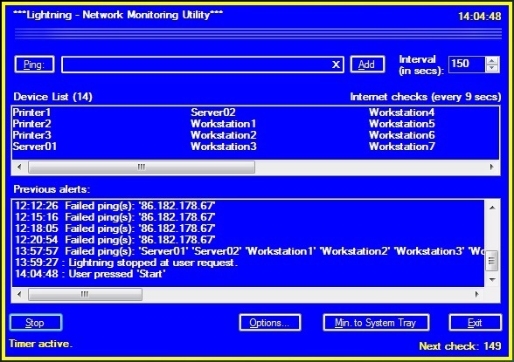Screen dimensions: 514x362
Task: Click the device list right scroll arrow
Action: tap(491, 167)
